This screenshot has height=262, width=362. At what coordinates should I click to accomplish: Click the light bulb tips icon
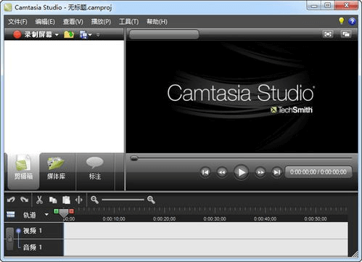click(341, 21)
